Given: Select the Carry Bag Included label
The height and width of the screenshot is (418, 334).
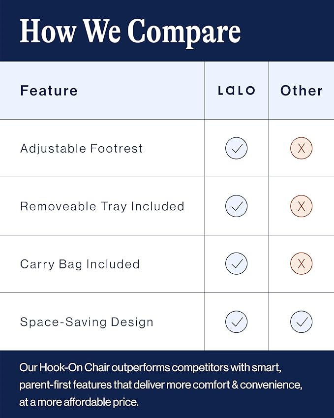Looking at the screenshot, I should pyautogui.click(x=80, y=264).
